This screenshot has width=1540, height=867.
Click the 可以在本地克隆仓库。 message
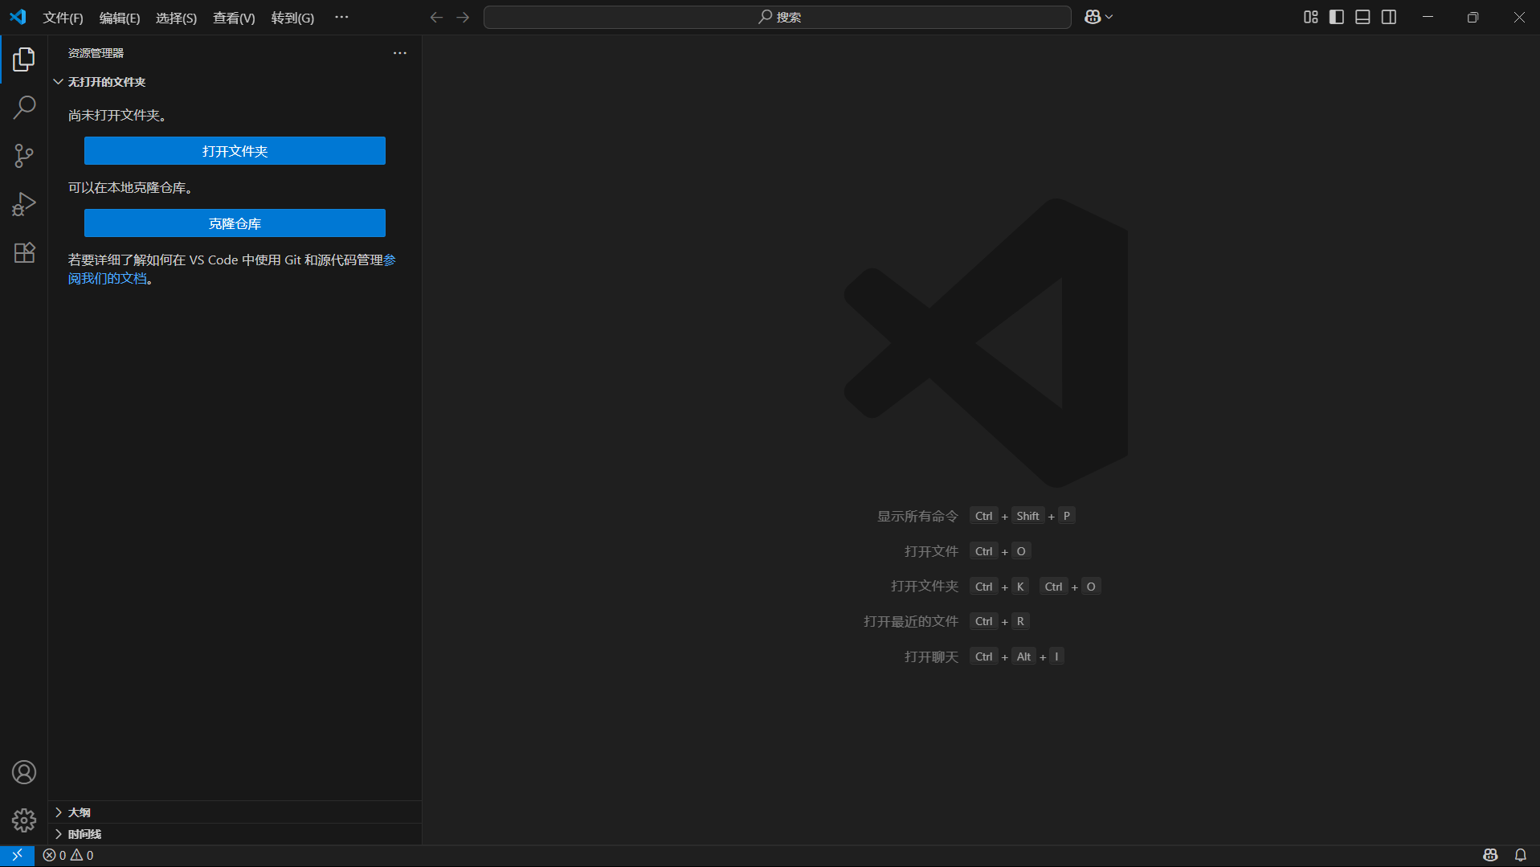130,187
